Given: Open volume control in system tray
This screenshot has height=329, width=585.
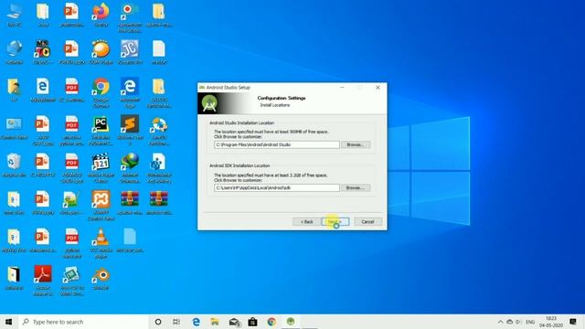Looking at the screenshot, I should [x=518, y=322].
